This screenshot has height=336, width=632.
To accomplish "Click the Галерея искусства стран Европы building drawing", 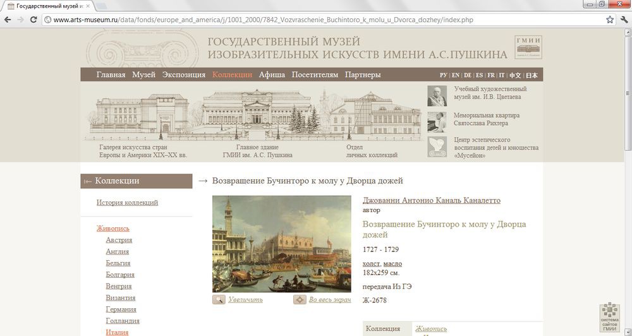I will [139, 114].
